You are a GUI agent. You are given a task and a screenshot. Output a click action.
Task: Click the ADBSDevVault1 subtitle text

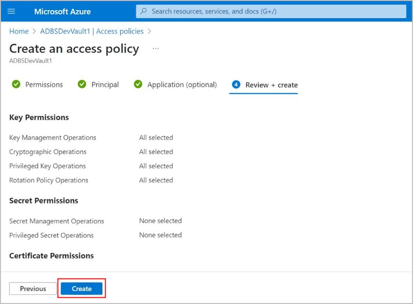click(30, 61)
